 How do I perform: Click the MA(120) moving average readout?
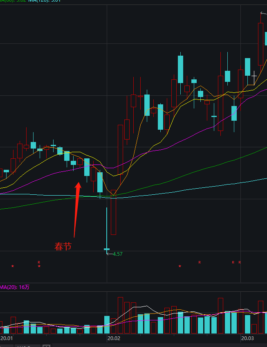click(x=44, y=1)
